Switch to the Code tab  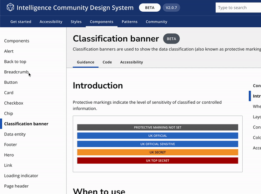(107, 62)
